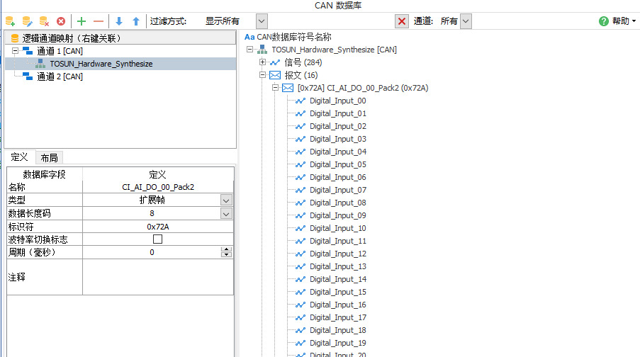640x357 pixels.
Task: Toggle the 波特率切换标志 checkbox
Action: pos(157,239)
